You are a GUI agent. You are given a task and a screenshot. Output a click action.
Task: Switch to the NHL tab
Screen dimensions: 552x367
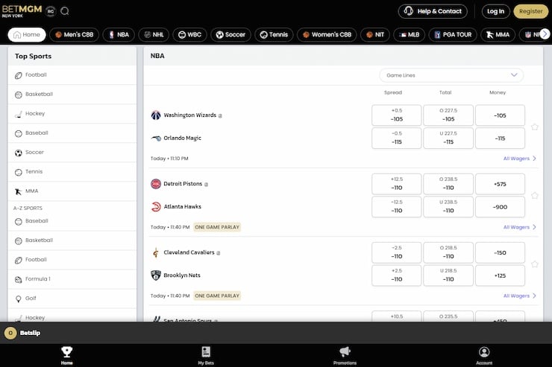pos(154,35)
